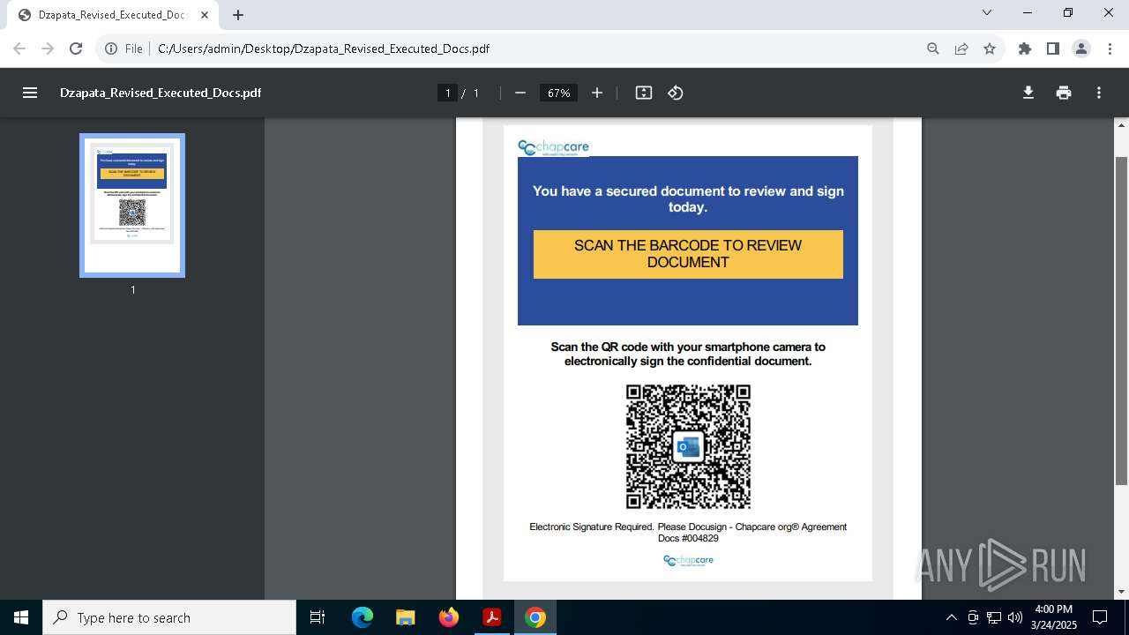This screenshot has width=1129, height=635.
Task: Launch Firefox from the taskbar
Action: tap(449, 617)
